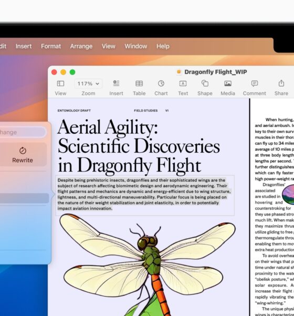This screenshot has height=316, width=294.
Task: Click the highlighted 'Despite being prehistoric insects' paragraph
Action: (x=144, y=194)
